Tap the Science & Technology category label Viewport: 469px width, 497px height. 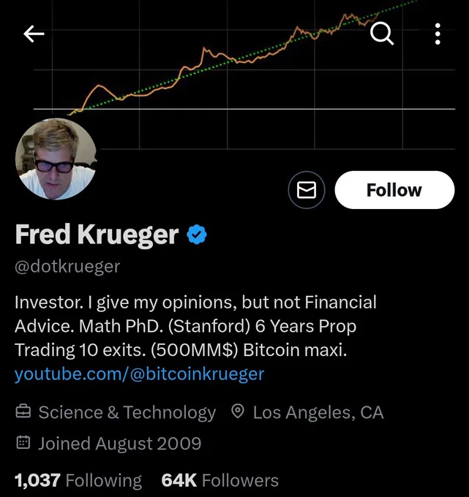(x=127, y=412)
